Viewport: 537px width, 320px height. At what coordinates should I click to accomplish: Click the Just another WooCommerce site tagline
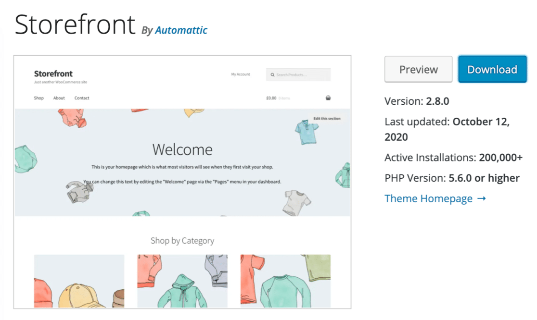coord(61,82)
